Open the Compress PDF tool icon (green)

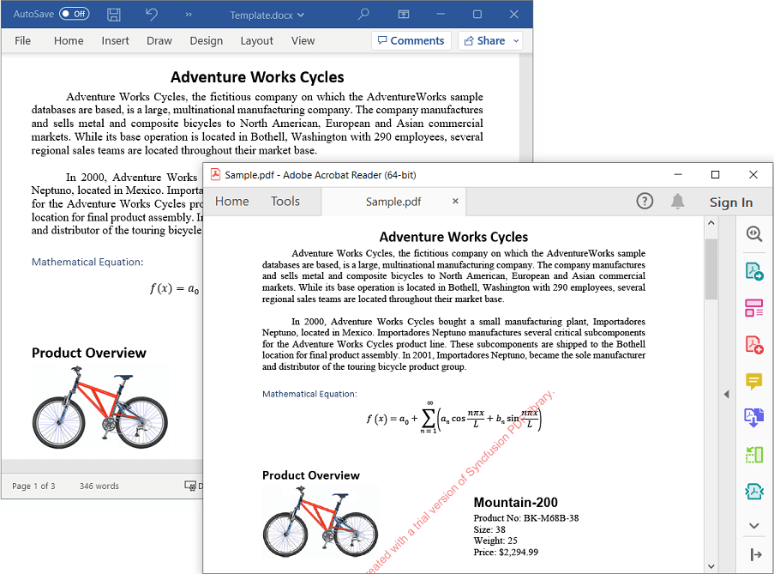(753, 455)
